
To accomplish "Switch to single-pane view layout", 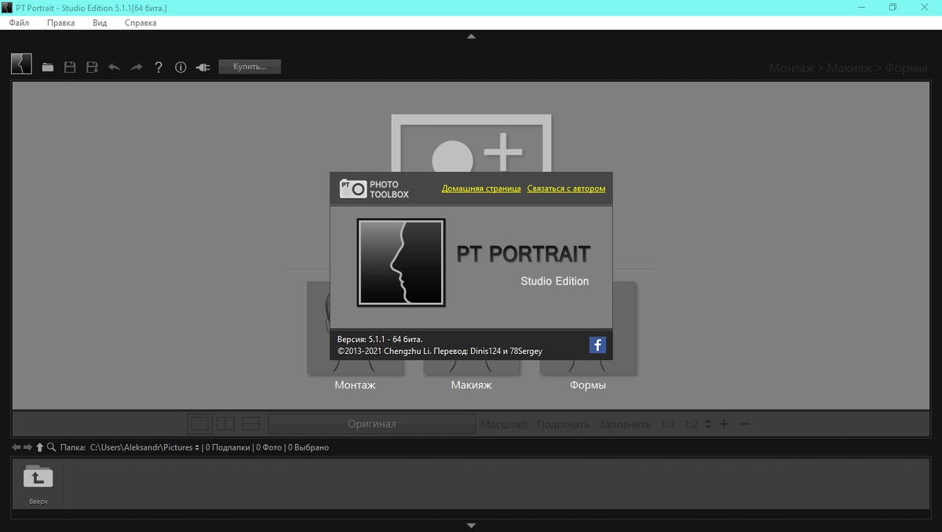I will click(200, 424).
